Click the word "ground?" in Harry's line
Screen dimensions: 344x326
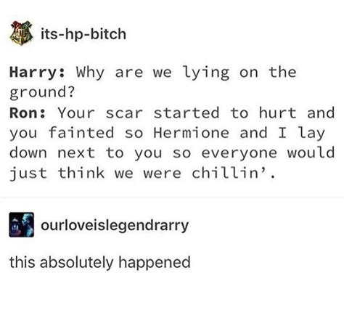point(42,93)
